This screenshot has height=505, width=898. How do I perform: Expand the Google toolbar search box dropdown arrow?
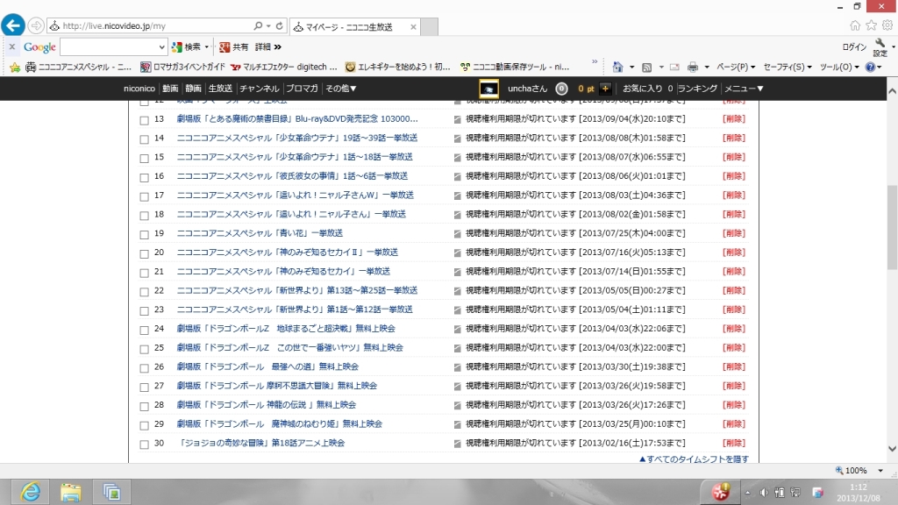click(161, 47)
